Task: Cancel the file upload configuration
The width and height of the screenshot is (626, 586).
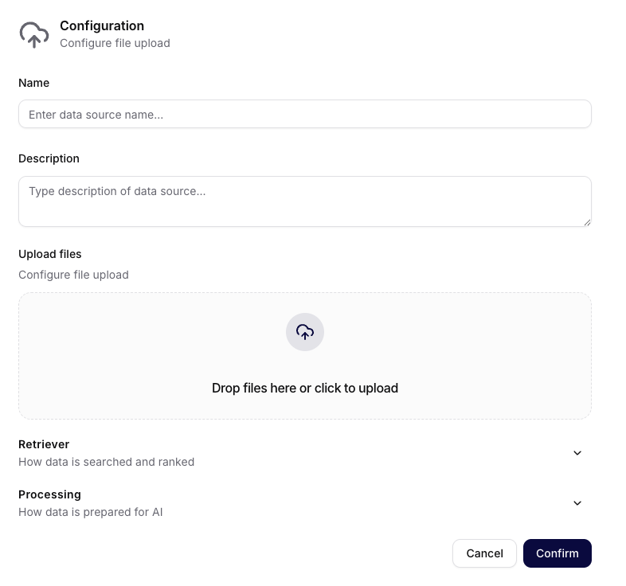Action: 484,553
